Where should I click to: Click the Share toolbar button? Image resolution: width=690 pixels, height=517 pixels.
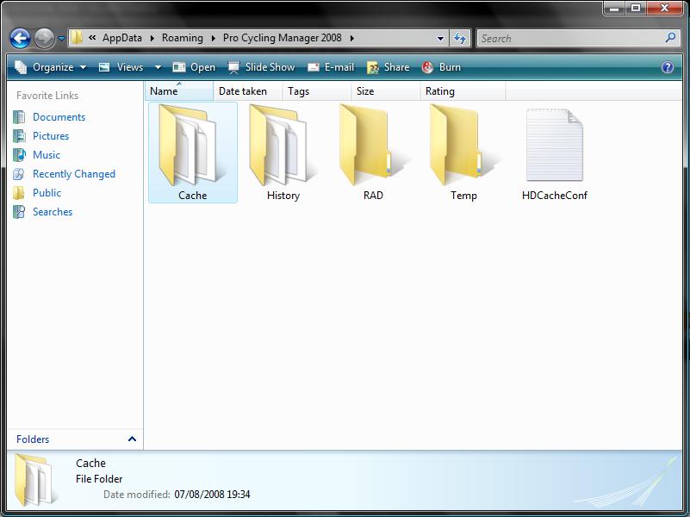click(x=389, y=67)
